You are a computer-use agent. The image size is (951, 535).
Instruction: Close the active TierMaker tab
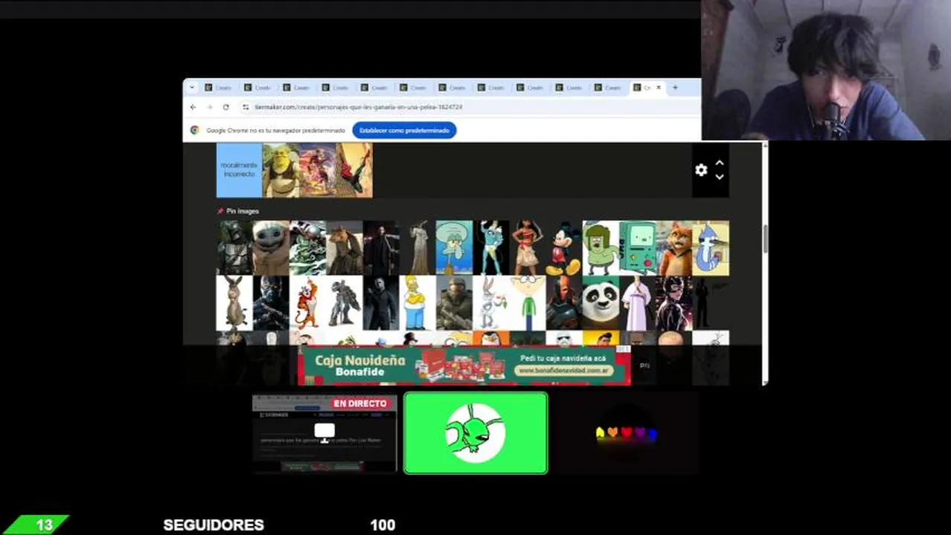click(659, 88)
